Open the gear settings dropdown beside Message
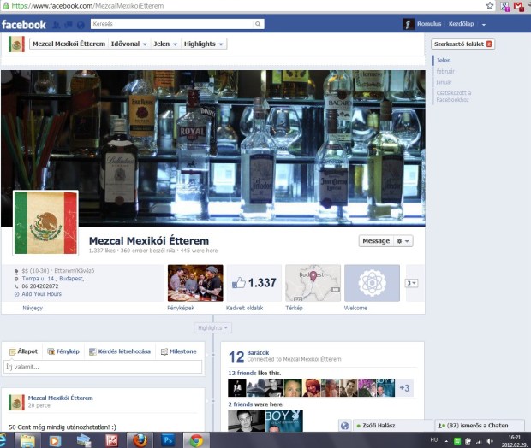Viewport: 531px width, 448px height. coord(403,241)
